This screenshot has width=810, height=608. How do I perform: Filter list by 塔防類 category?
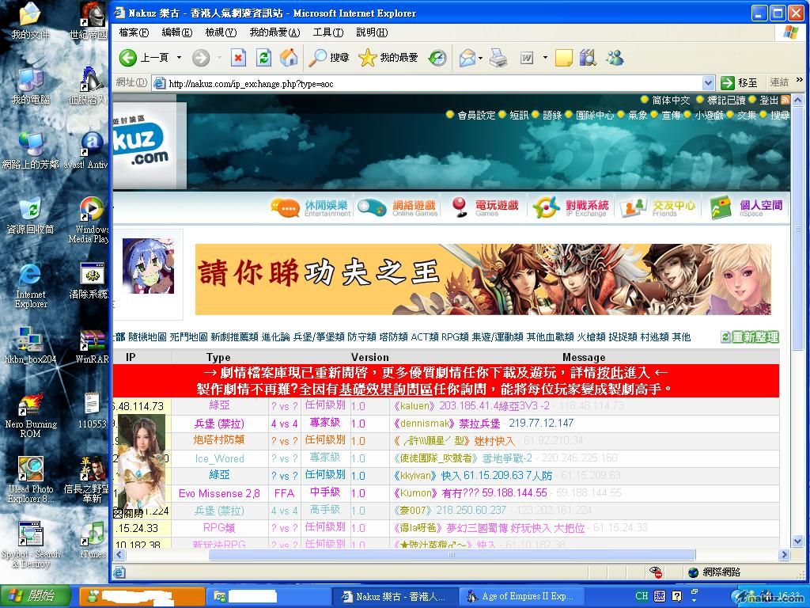pyautogui.click(x=393, y=337)
